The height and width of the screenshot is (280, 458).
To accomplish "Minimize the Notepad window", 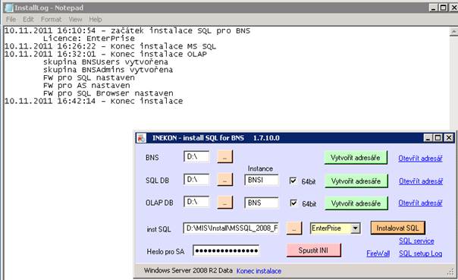I will [x=434, y=8].
